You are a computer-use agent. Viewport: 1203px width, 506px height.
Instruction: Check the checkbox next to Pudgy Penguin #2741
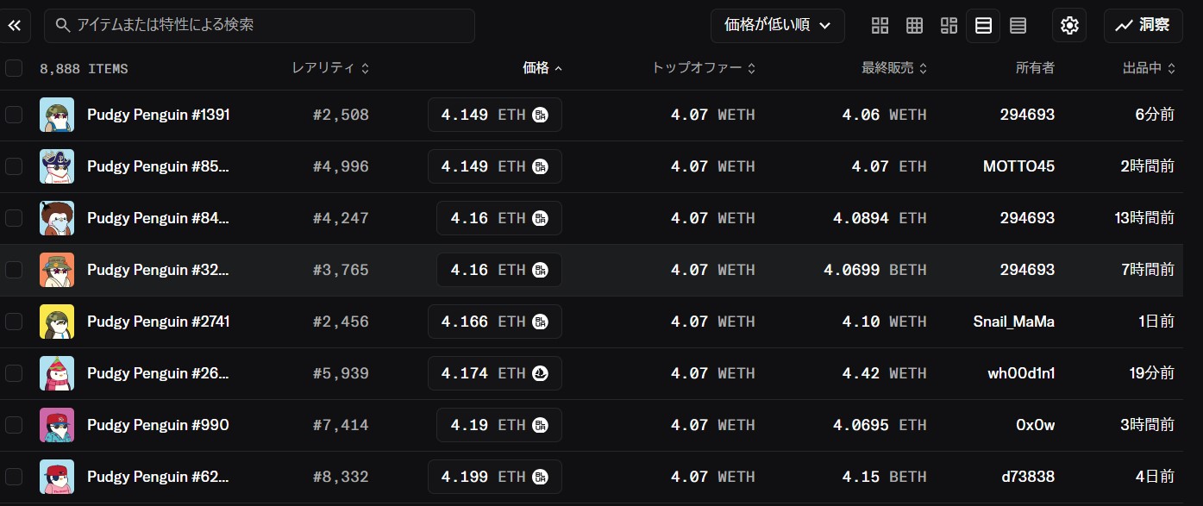[14, 322]
